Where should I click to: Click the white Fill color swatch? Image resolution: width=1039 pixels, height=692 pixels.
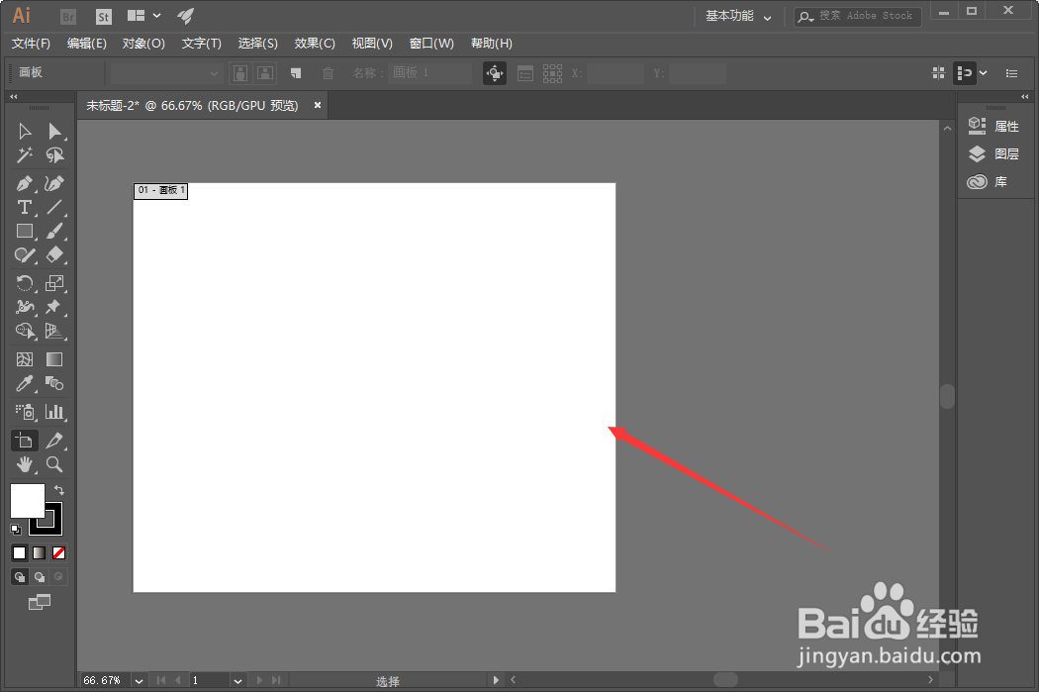tap(27, 501)
